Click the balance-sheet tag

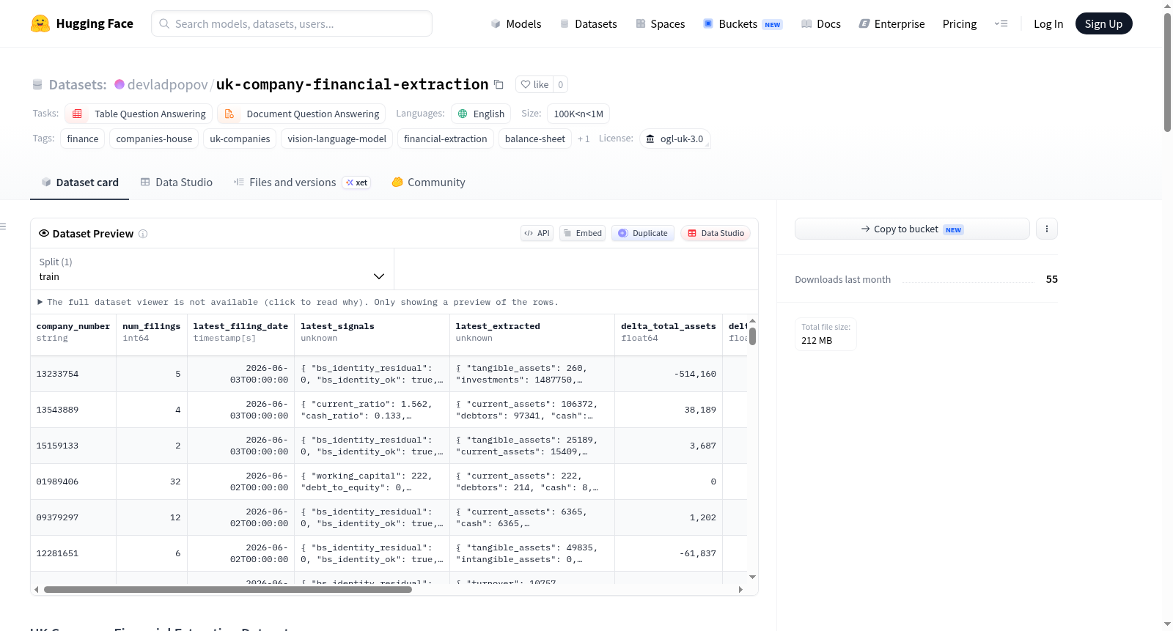(535, 139)
